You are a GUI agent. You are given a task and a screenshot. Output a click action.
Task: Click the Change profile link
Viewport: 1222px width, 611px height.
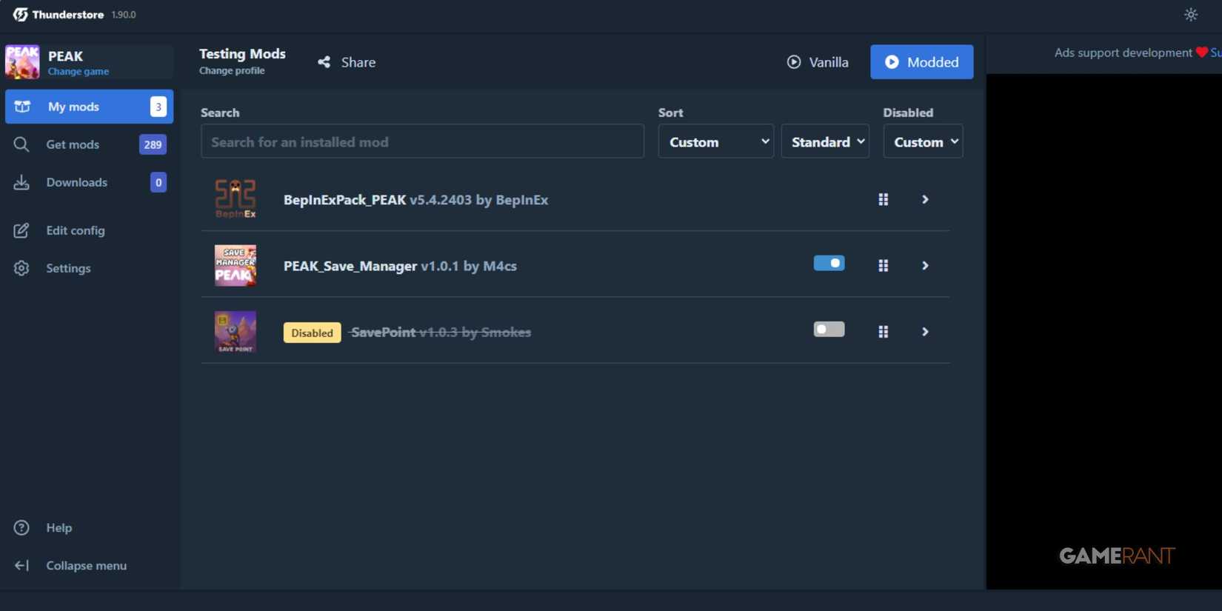pyautogui.click(x=232, y=71)
